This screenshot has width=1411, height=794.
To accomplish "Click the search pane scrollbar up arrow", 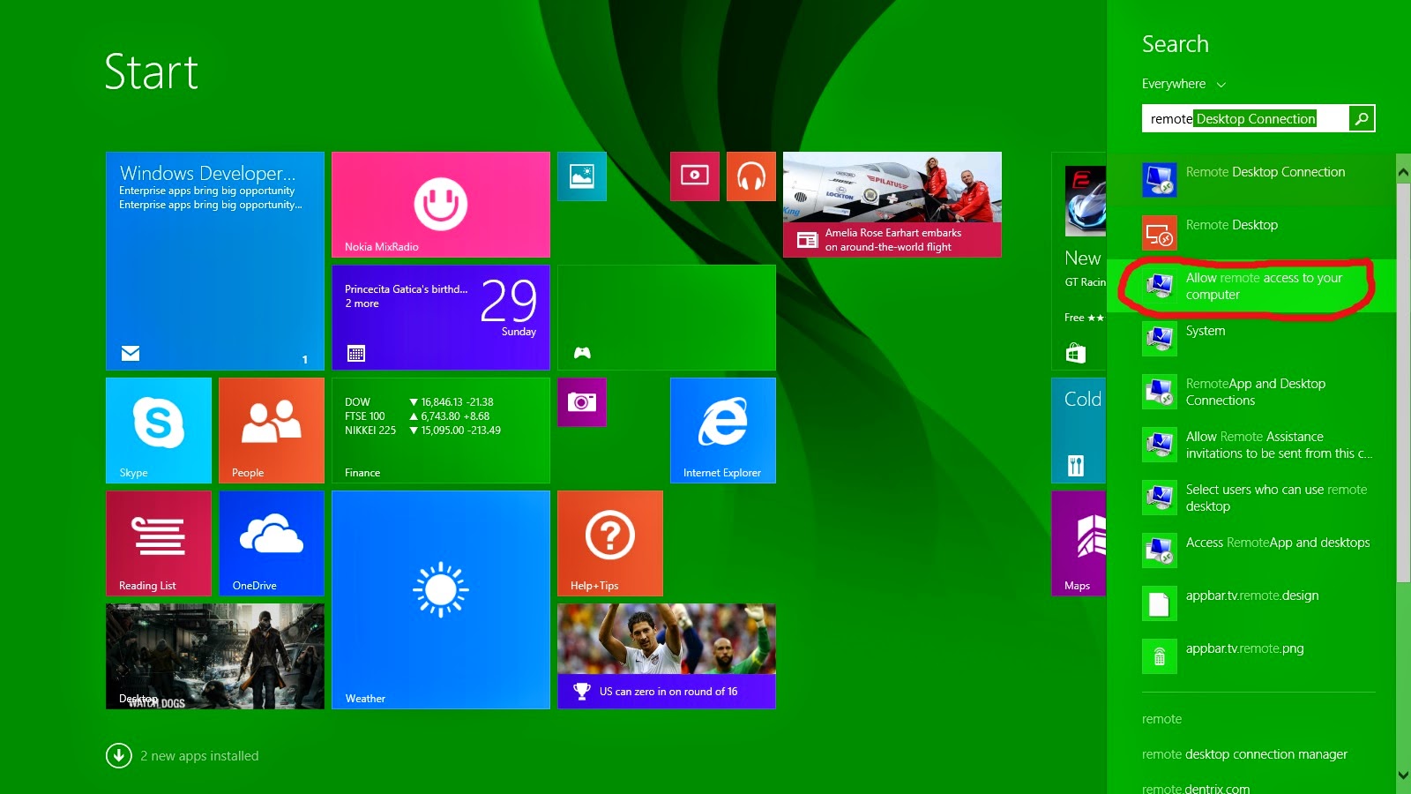I will click(x=1403, y=173).
